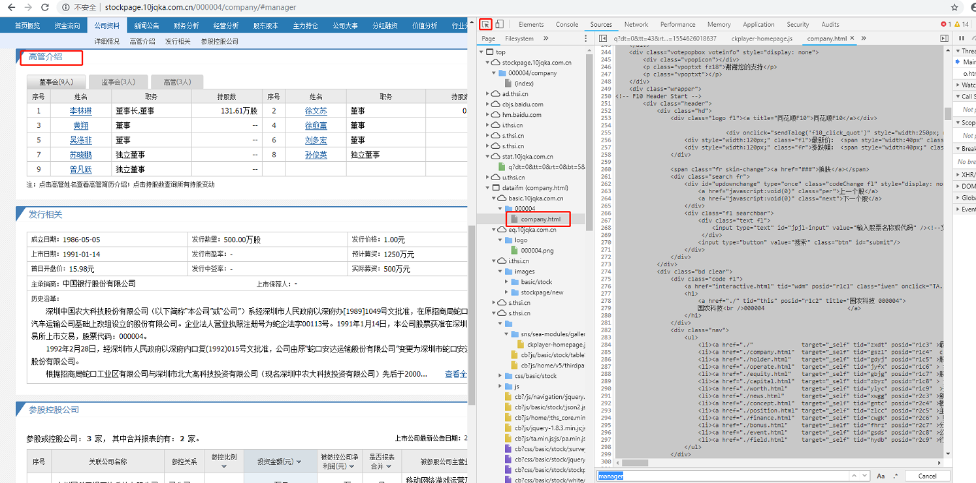The height and width of the screenshot is (483, 976).
Task: Toggle the regular expression search option
Action: 896,476
